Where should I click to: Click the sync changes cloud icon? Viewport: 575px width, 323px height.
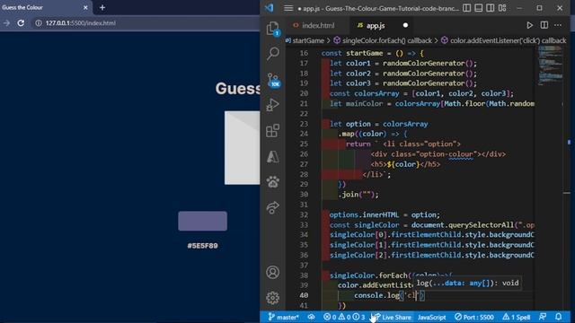click(312, 317)
